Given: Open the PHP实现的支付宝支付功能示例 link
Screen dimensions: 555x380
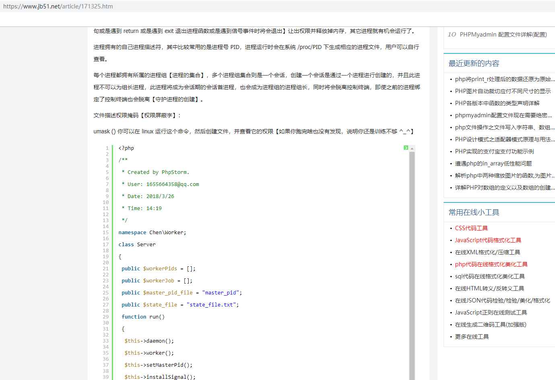Looking at the screenshot, I should click(494, 151).
